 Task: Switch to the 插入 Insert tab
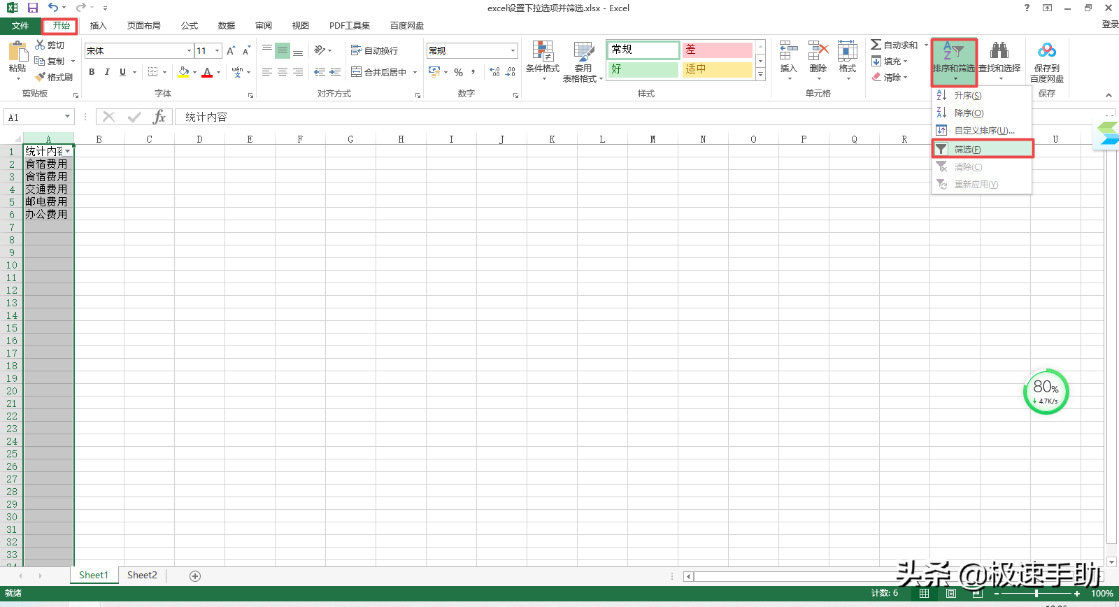tap(99, 26)
